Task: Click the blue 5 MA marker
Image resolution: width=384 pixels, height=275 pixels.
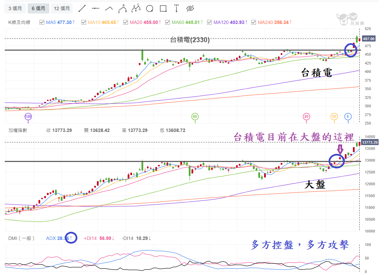Action: pos(348,117)
